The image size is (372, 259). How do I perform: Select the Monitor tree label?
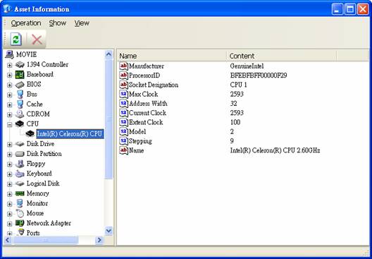coord(37,203)
